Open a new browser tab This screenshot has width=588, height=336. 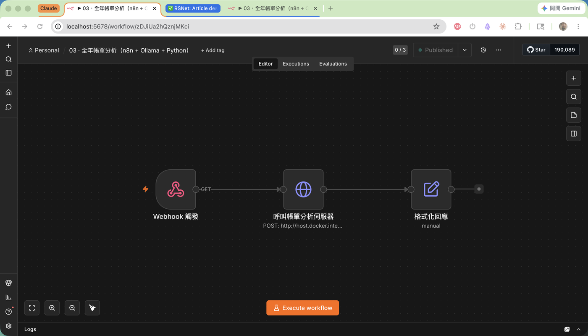point(331,8)
